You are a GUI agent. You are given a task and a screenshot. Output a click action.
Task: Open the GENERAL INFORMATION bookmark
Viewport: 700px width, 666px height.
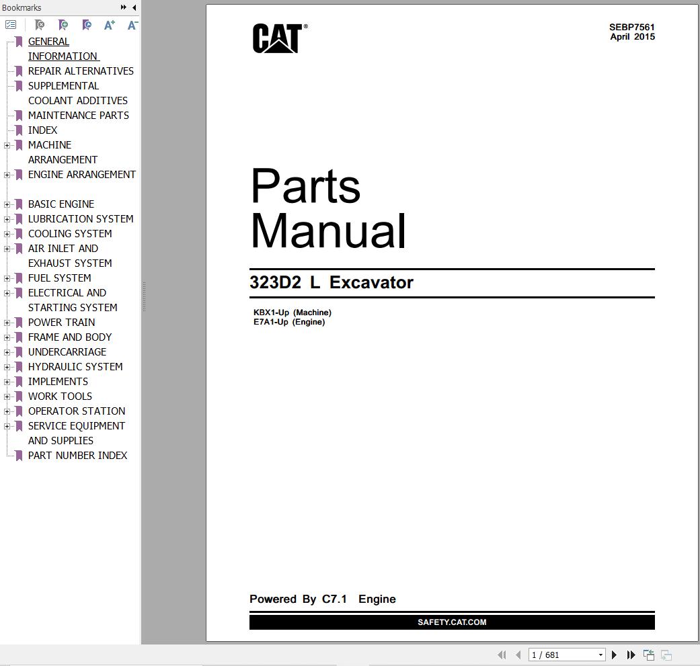(x=64, y=48)
